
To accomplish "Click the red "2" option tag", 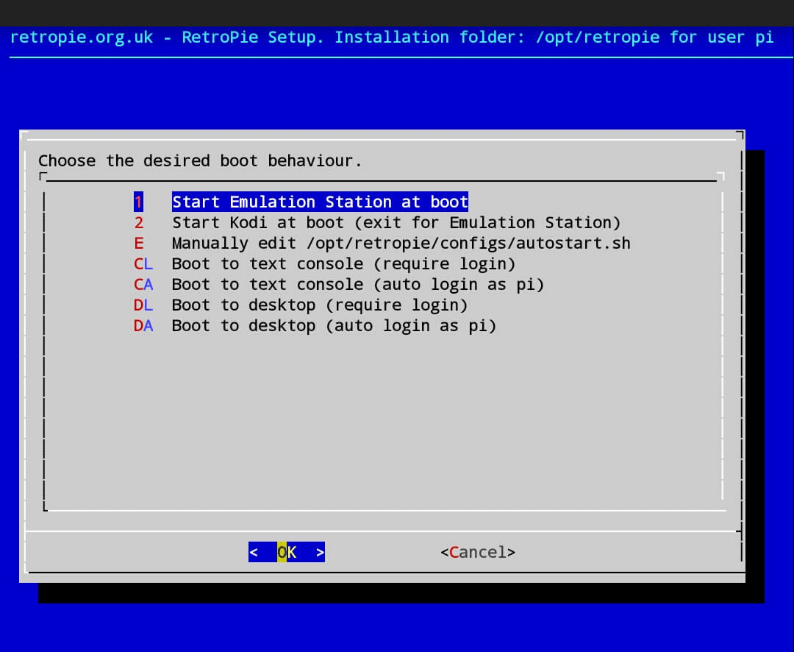I will (138, 222).
